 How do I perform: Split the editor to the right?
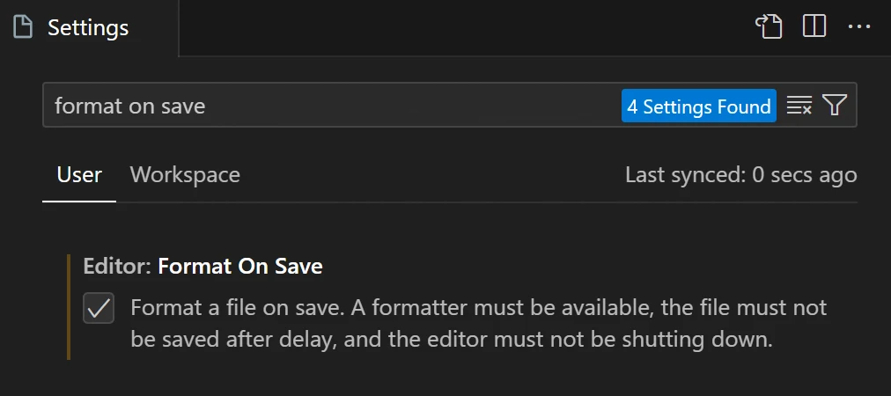[814, 27]
